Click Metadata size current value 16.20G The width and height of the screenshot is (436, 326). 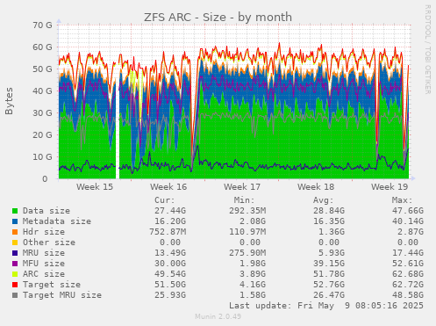(170, 221)
